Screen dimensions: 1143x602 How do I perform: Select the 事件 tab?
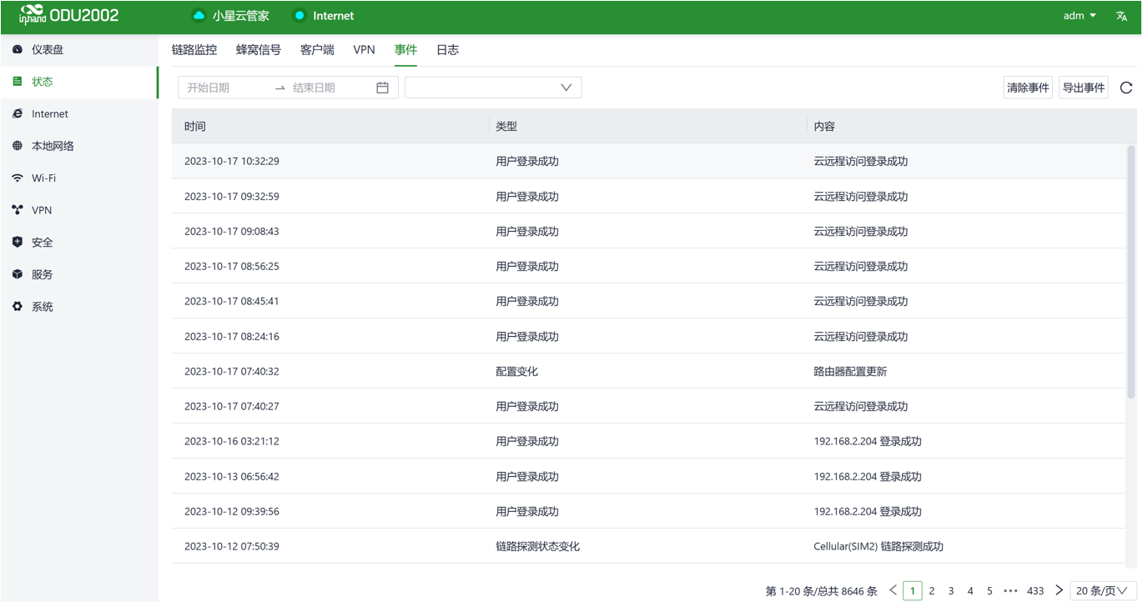pyautogui.click(x=406, y=50)
